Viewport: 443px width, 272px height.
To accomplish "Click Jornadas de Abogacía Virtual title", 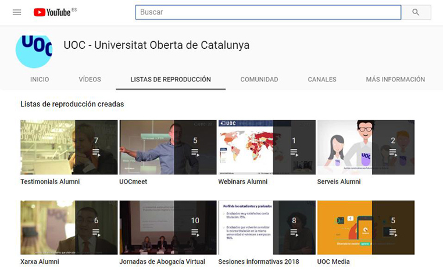I will click(x=162, y=262).
